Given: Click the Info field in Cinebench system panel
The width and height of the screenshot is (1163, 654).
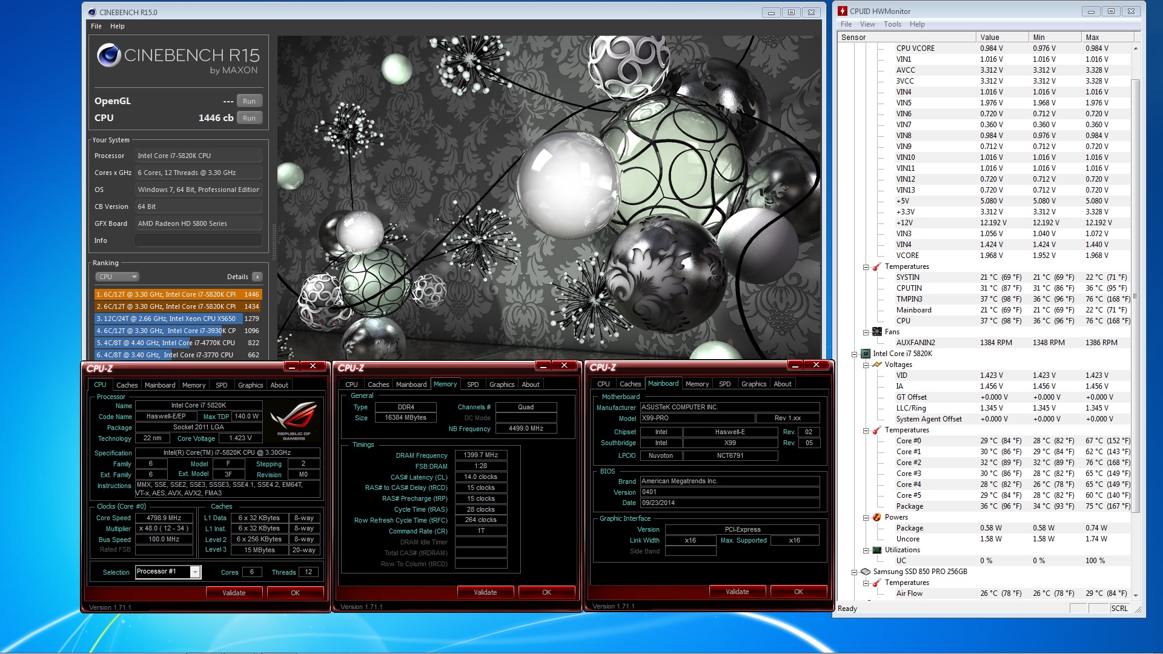Looking at the screenshot, I should [199, 240].
